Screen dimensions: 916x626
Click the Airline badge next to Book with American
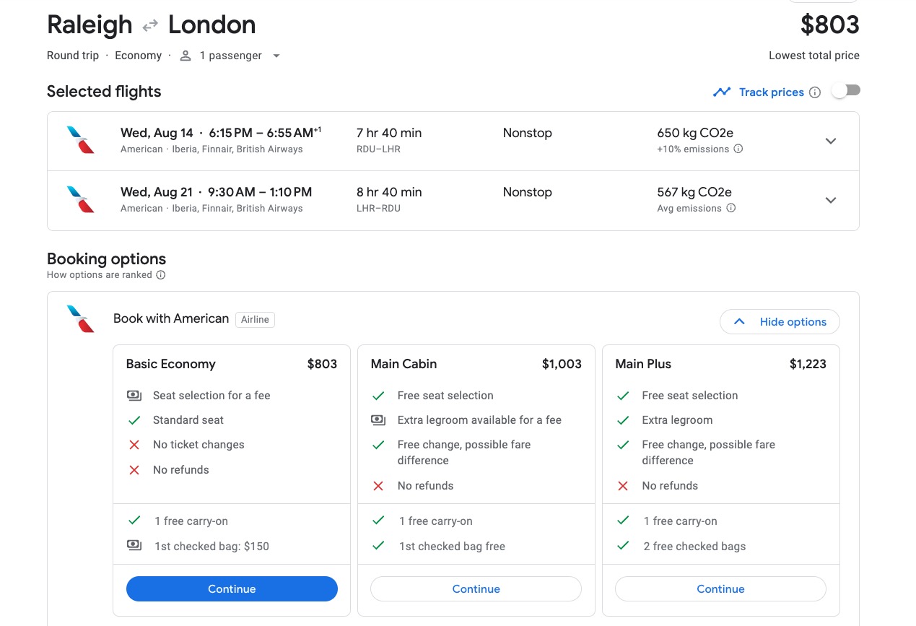click(255, 319)
